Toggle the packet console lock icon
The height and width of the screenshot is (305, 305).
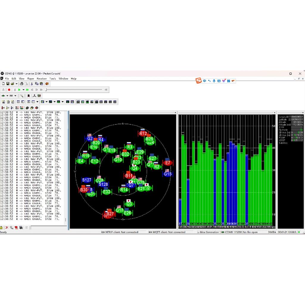(x=1, y=227)
